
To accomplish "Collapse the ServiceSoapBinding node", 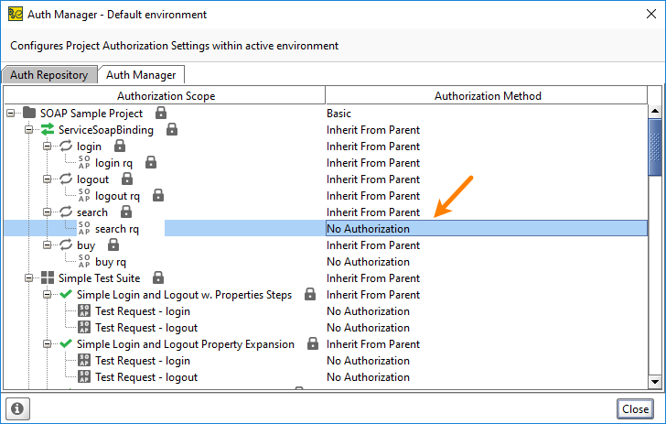I will pos(29,130).
